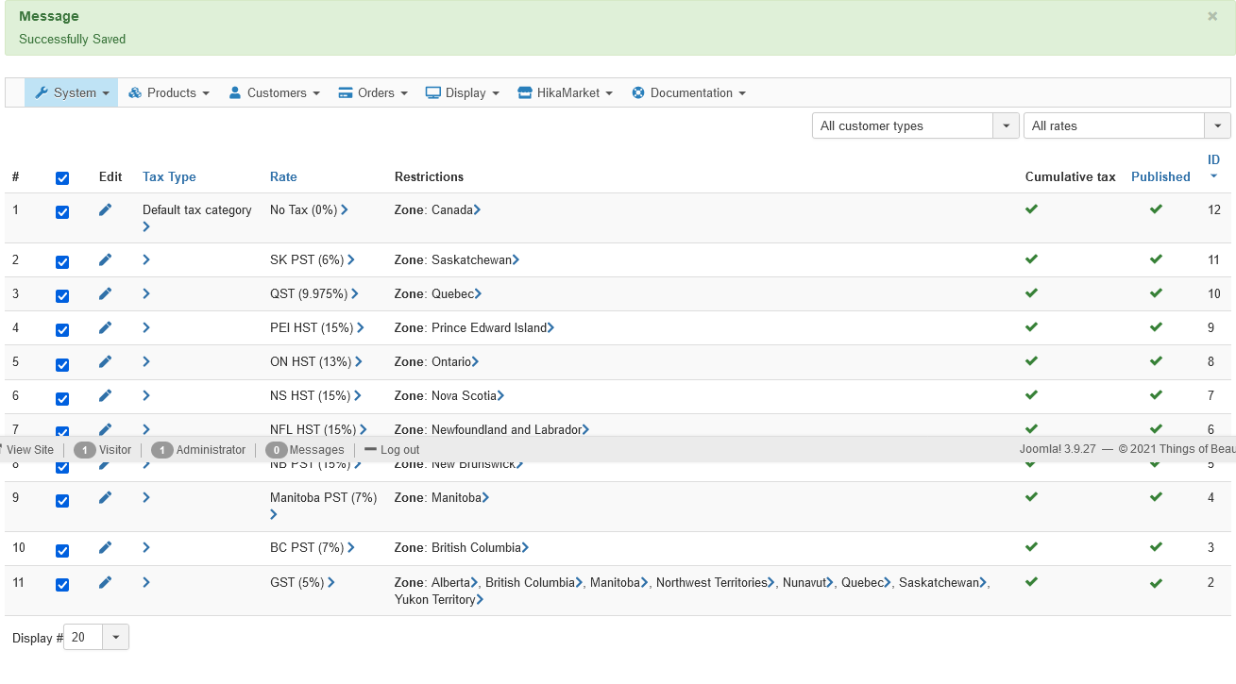Sort table by Tax Type column
The height and width of the screenshot is (684, 1236).
click(169, 176)
